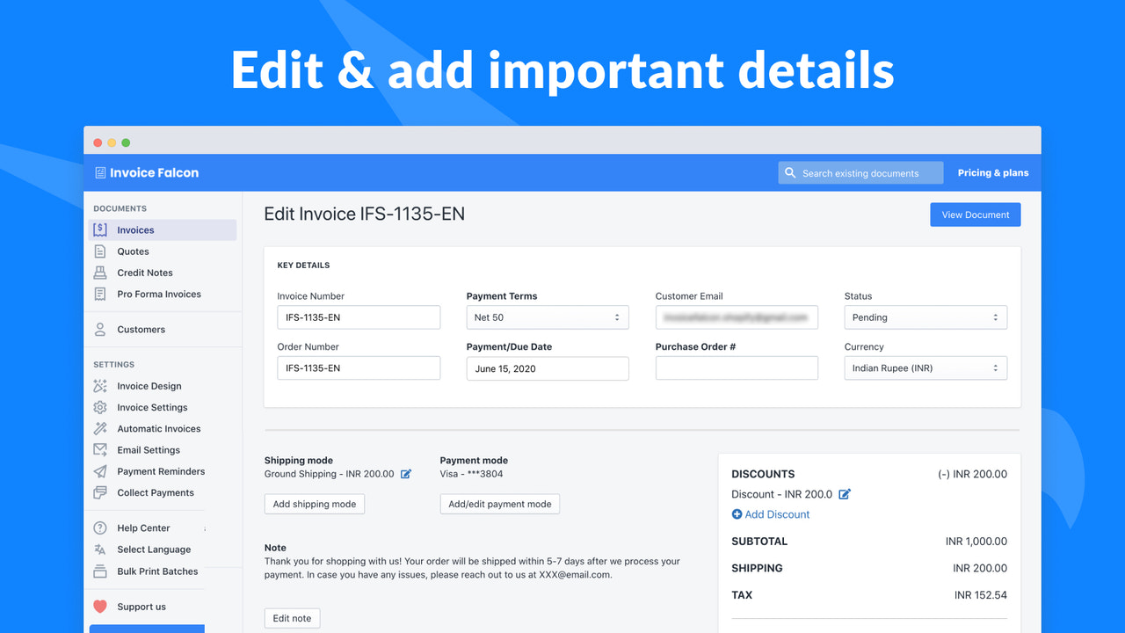Click Select Language in the sidebar
The image size is (1125, 633).
(154, 549)
